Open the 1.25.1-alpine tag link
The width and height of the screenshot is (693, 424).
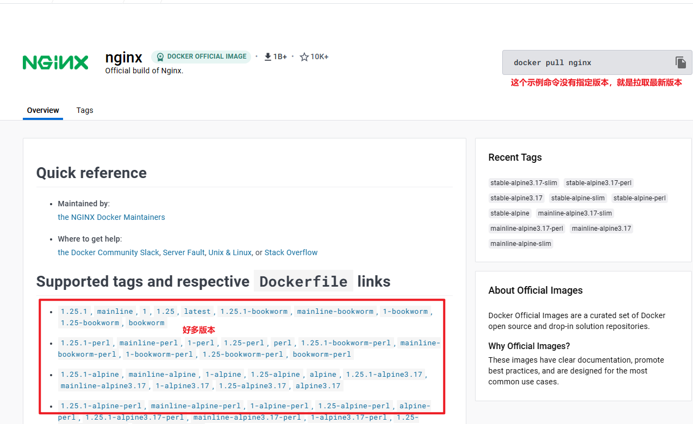[90, 375]
